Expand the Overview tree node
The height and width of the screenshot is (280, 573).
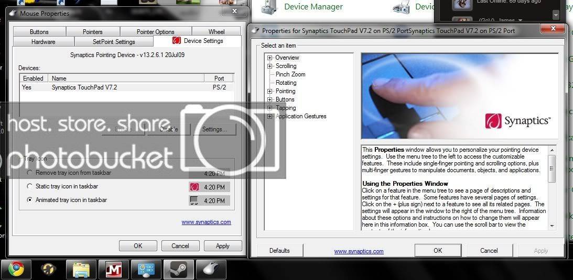(x=269, y=58)
